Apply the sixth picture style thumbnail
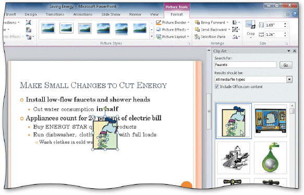304x195 pixels. point(140,28)
